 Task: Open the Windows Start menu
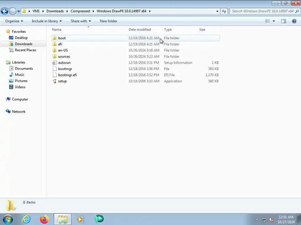pyautogui.click(x=8, y=219)
